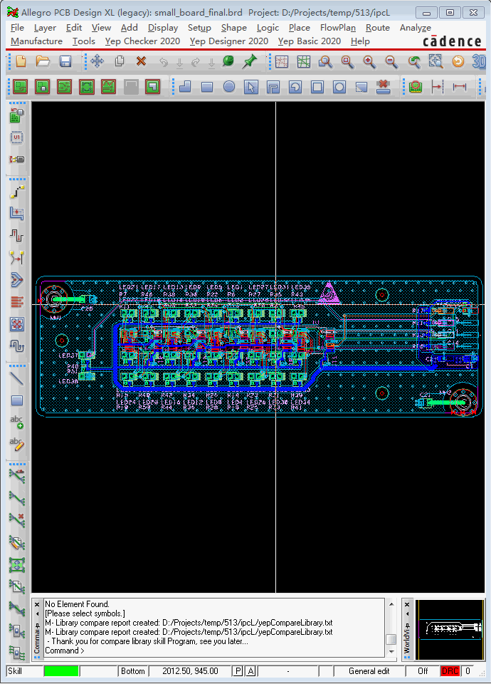491x684 pixels.
Task: Click the dimension measure icon
Action: [460, 87]
